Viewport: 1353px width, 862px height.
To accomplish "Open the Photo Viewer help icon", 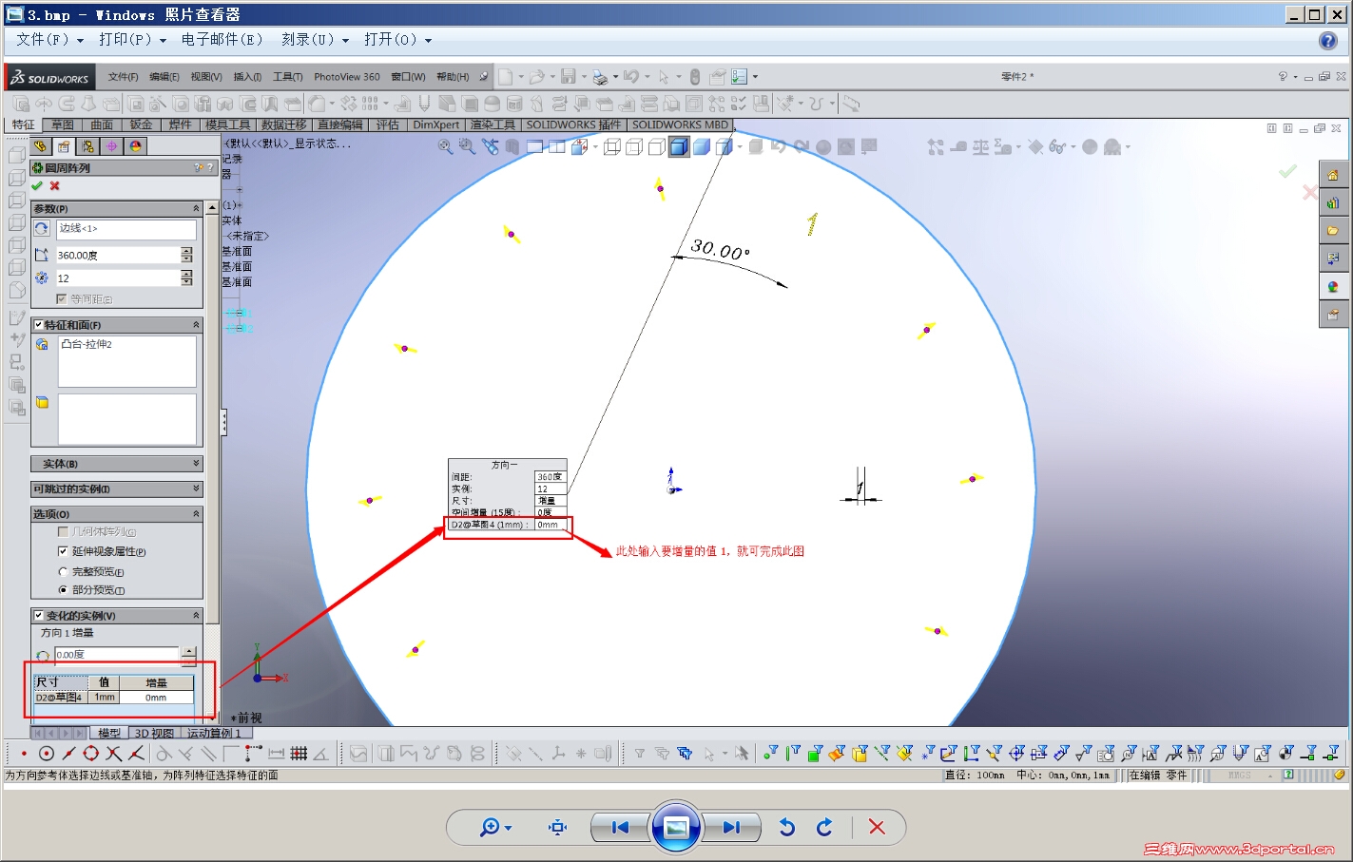I will tap(1328, 40).
